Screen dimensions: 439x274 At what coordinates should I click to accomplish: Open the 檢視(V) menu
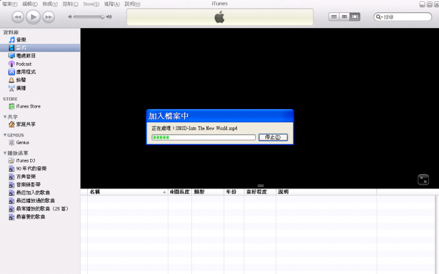pos(50,4)
